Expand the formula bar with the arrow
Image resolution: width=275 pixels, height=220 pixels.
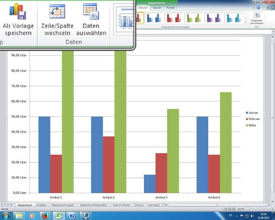[x=272, y=32]
